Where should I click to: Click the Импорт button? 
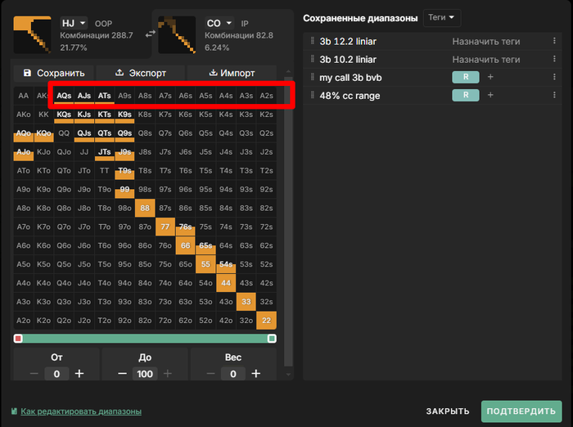click(232, 73)
